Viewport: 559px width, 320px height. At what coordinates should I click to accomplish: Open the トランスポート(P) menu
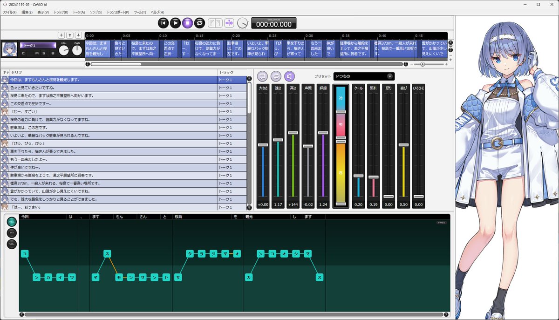coord(118,12)
